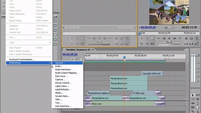The height and width of the screenshot is (113, 201).
Task: Open the Output options button in Program monitor
Action: (197, 38)
